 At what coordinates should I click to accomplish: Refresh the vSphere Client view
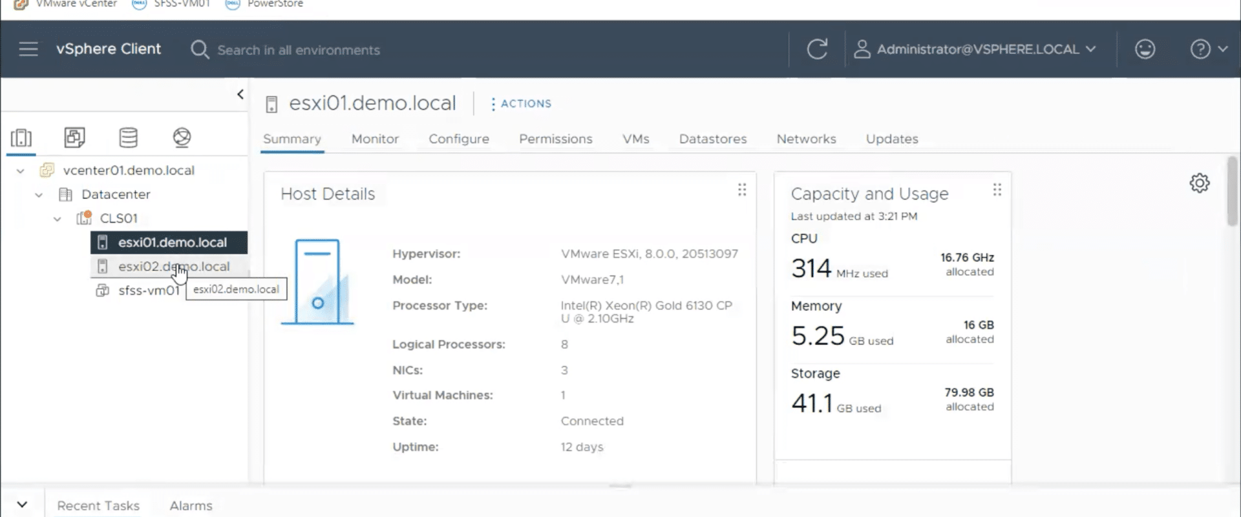(817, 49)
